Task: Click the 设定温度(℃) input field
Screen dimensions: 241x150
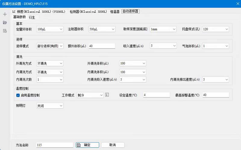Action: pyautogui.click(x=156, y=95)
